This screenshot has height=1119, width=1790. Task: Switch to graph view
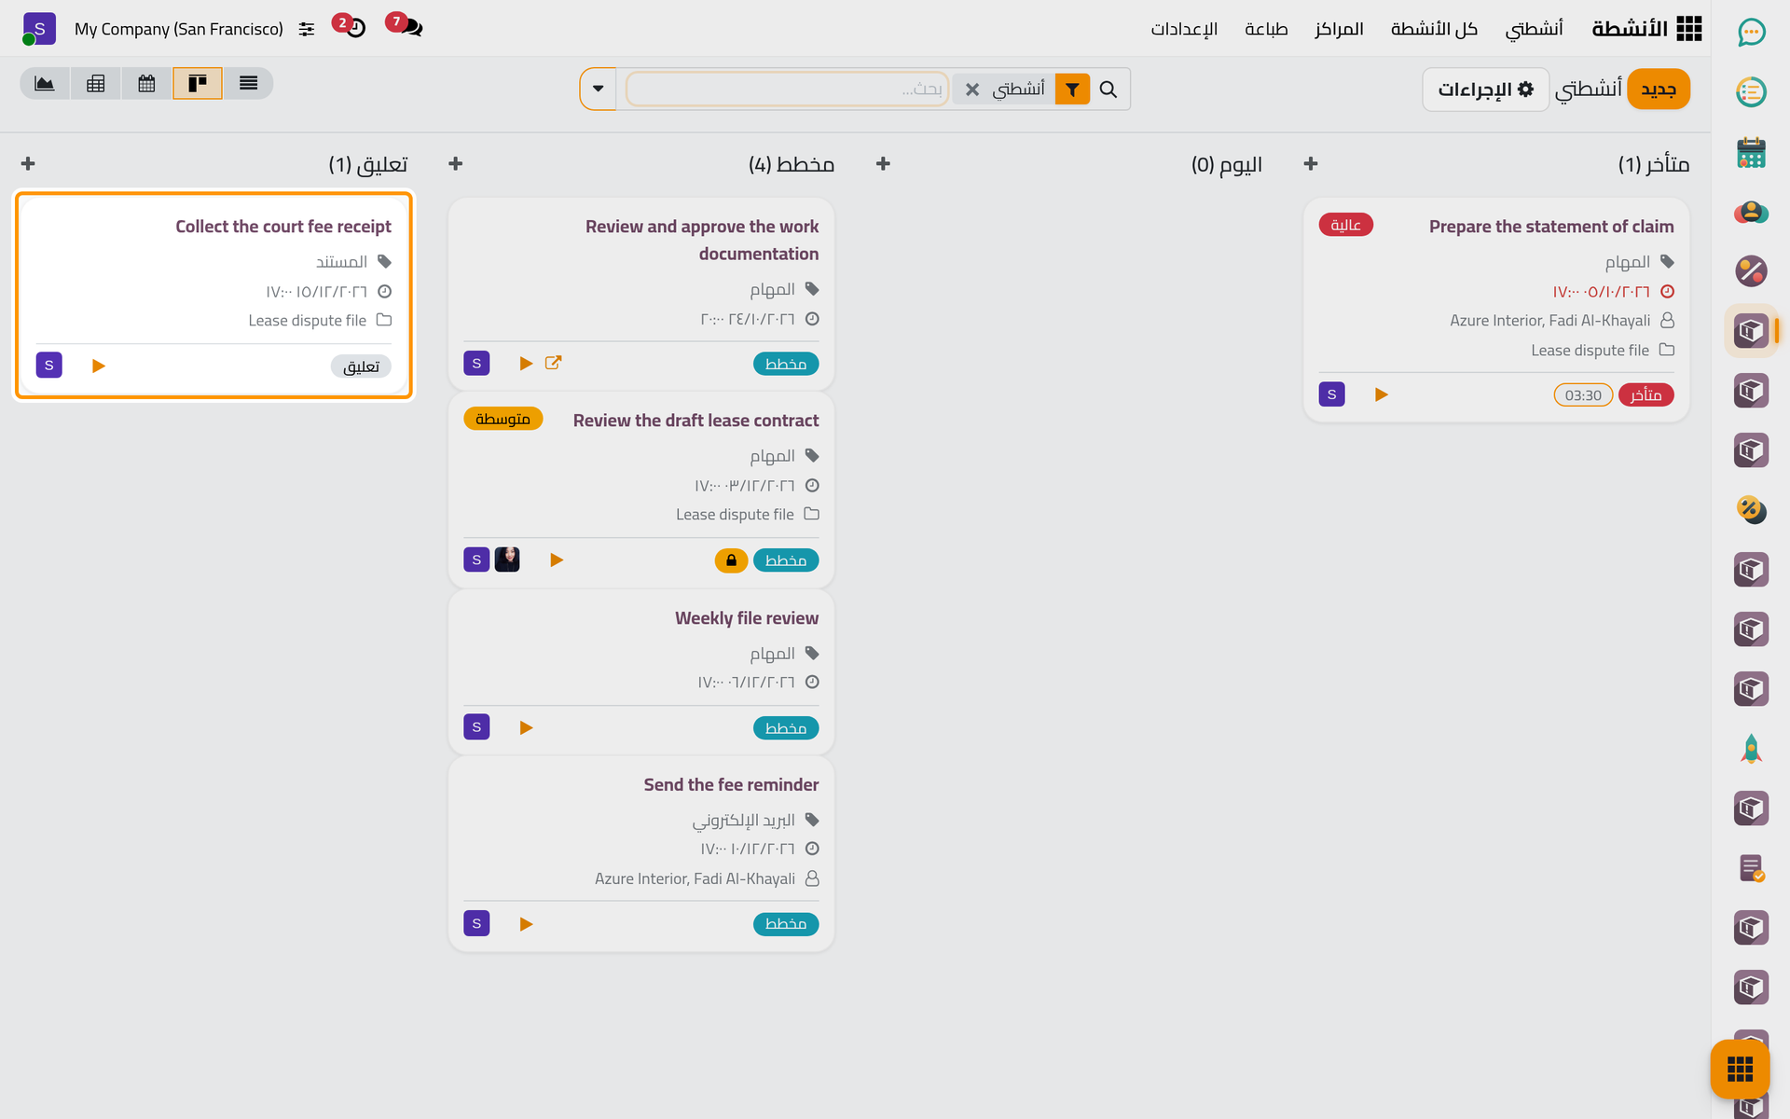45,84
